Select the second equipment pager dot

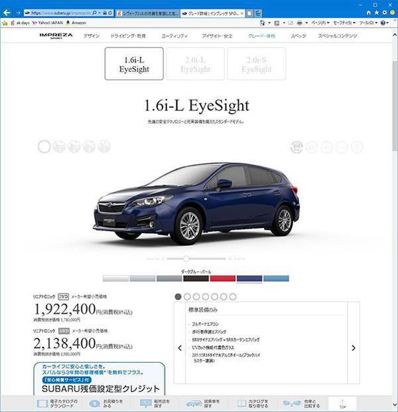(x=187, y=296)
